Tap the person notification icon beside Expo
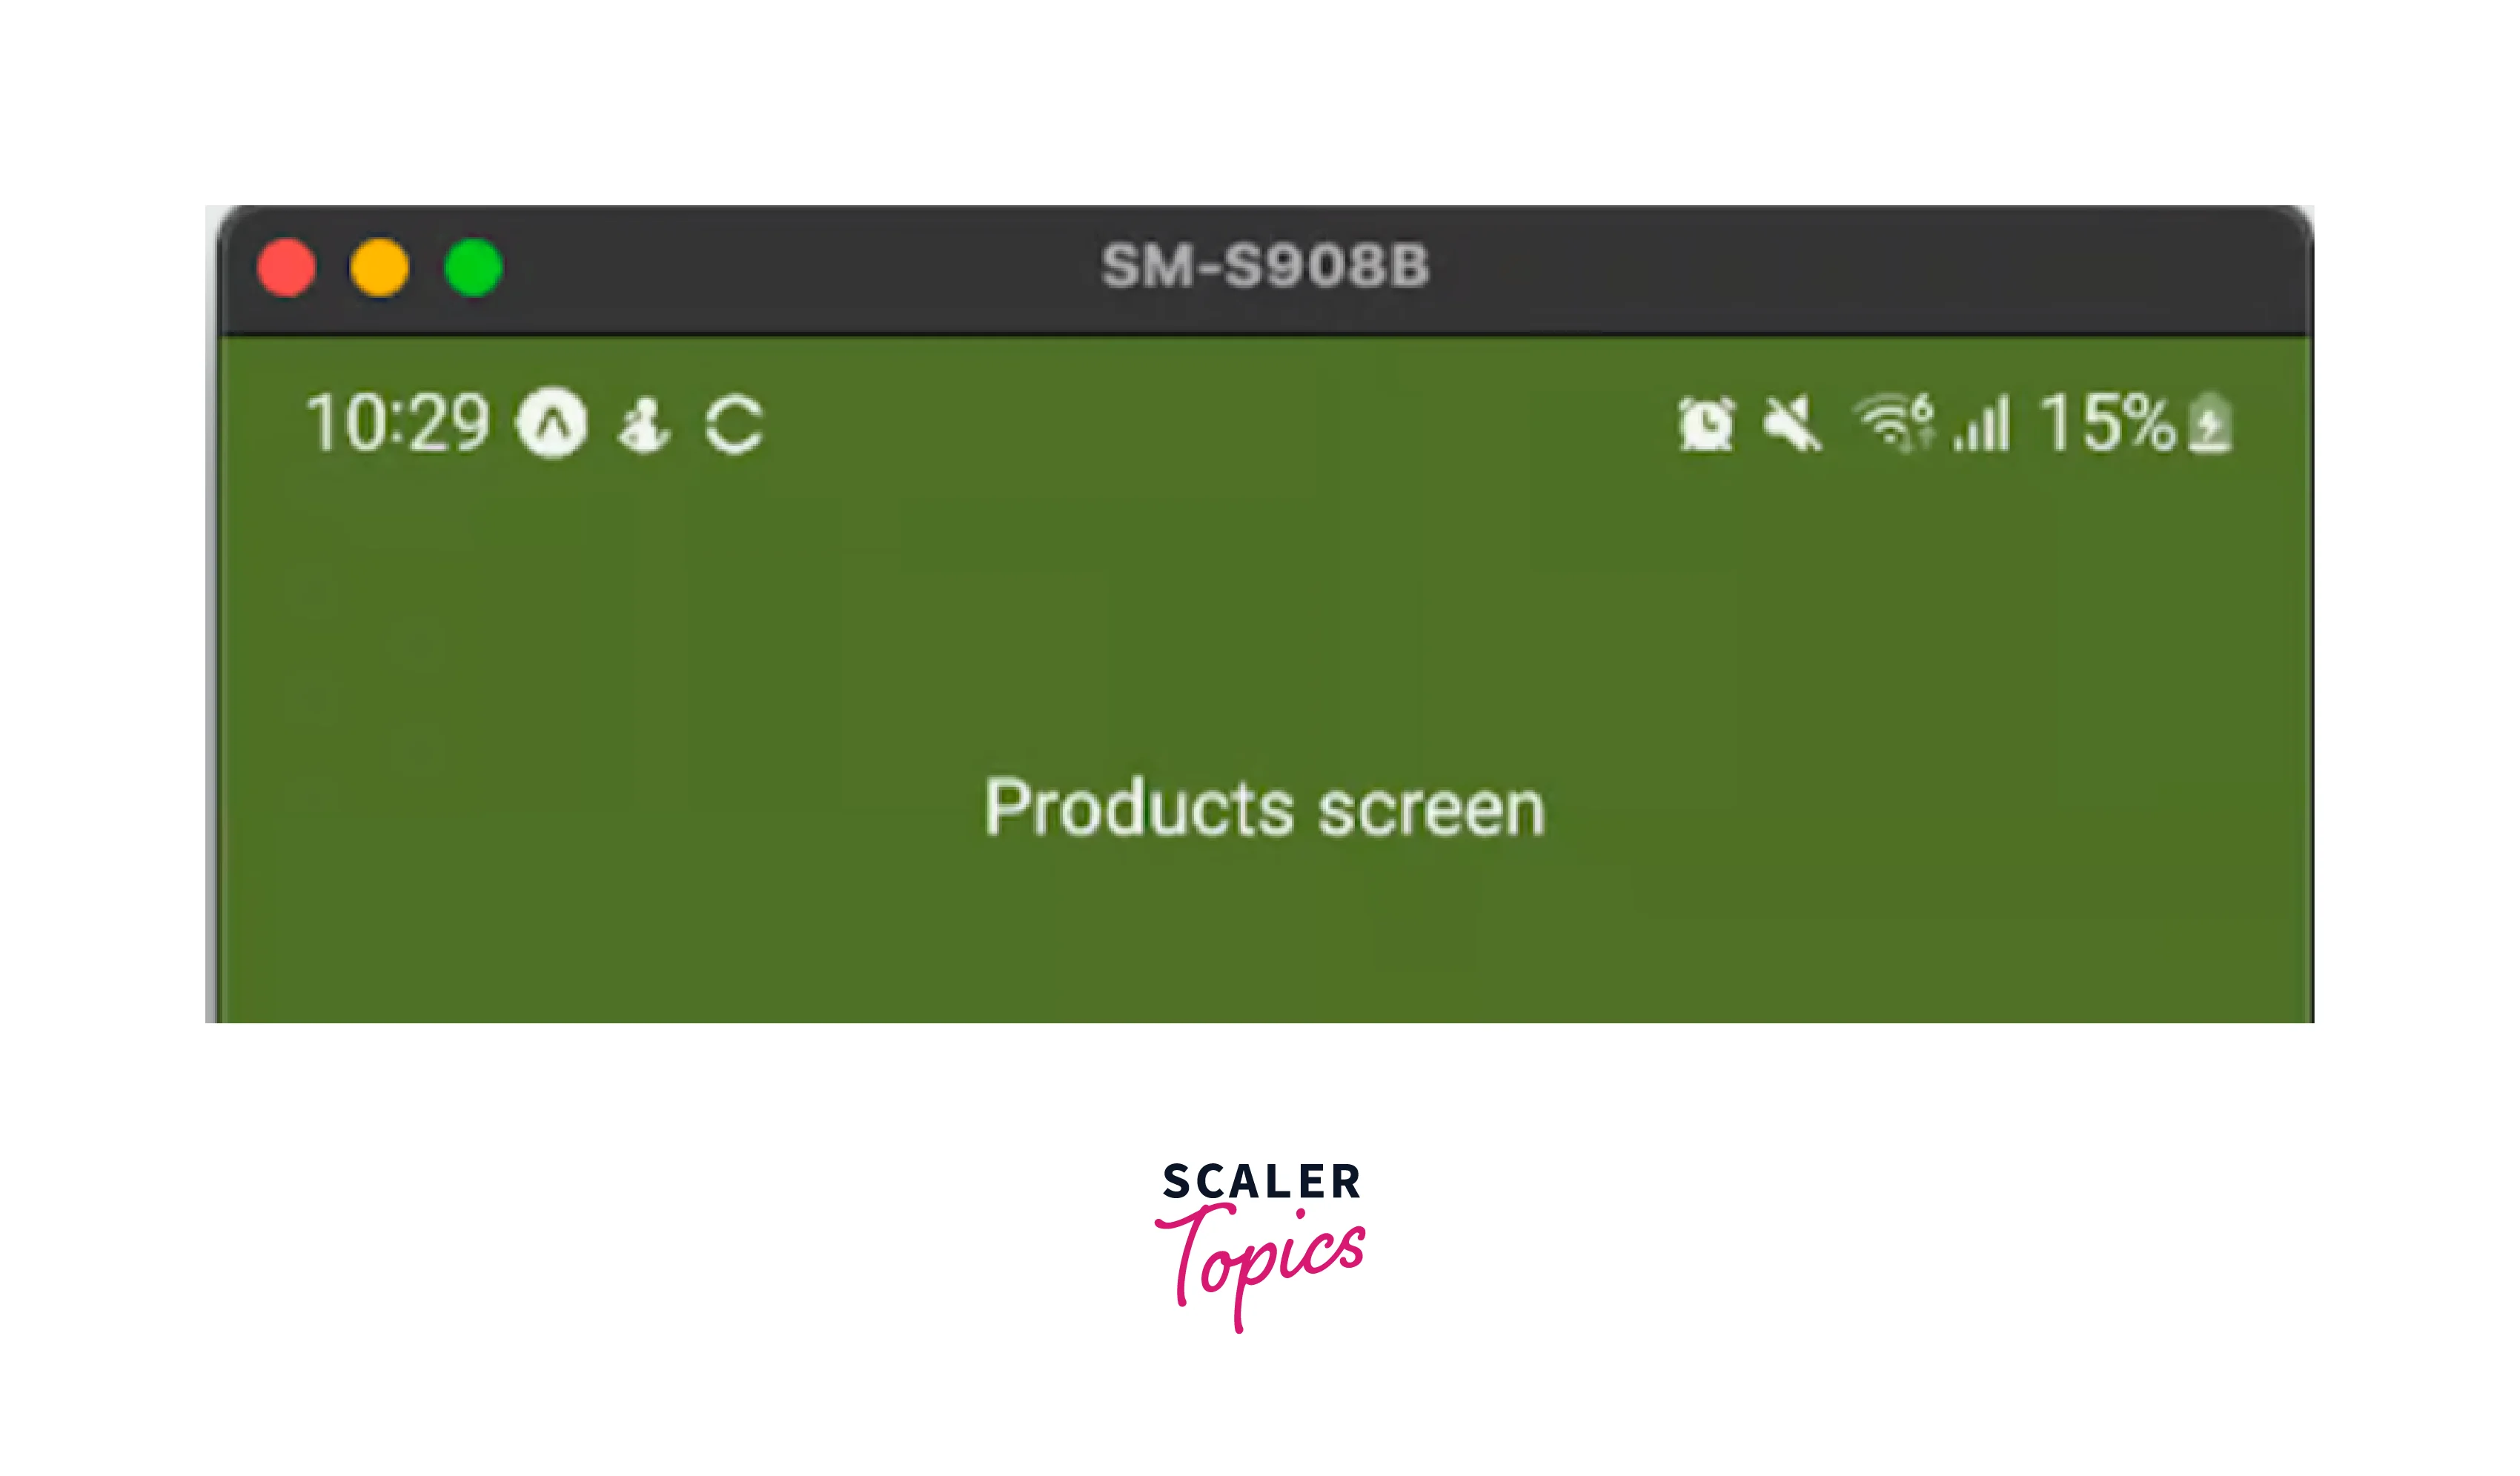2520x1476 pixels. tap(644, 426)
